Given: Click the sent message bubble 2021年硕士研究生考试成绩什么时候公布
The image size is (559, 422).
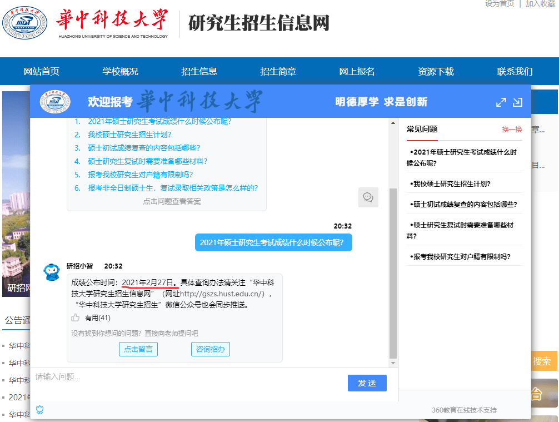Looking at the screenshot, I should coord(273,242).
